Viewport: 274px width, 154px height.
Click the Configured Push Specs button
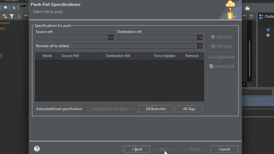click(110, 109)
